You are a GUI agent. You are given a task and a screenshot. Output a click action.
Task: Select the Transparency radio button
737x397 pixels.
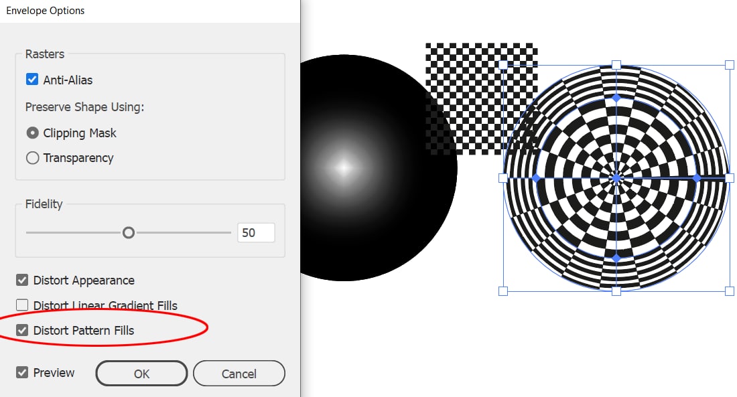click(32, 158)
